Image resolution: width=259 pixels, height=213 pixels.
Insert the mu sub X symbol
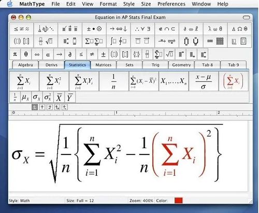point(26,97)
